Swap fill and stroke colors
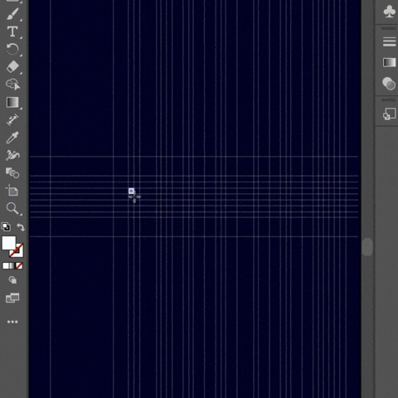The height and width of the screenshot is (398, 398). pyautogui.click(x=21, y=227)
